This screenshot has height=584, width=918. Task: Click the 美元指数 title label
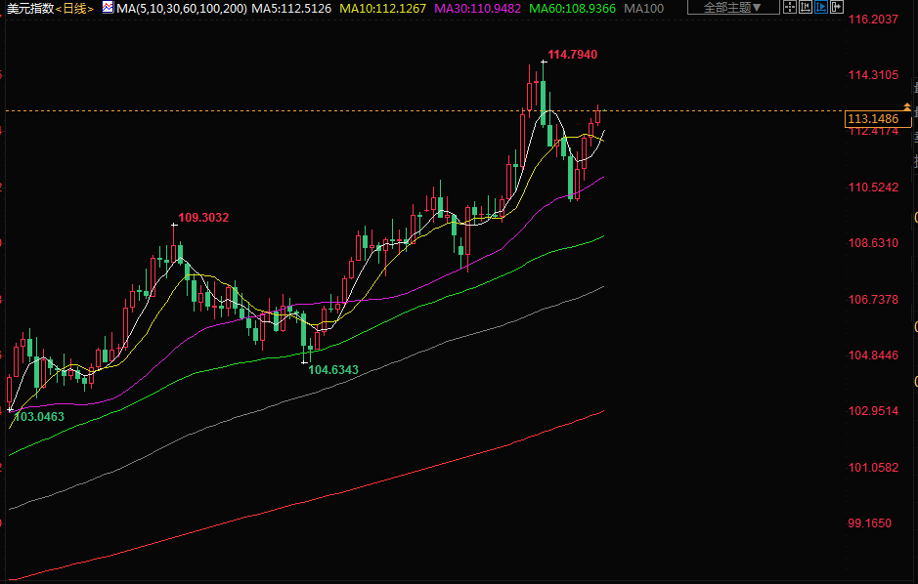28,8
